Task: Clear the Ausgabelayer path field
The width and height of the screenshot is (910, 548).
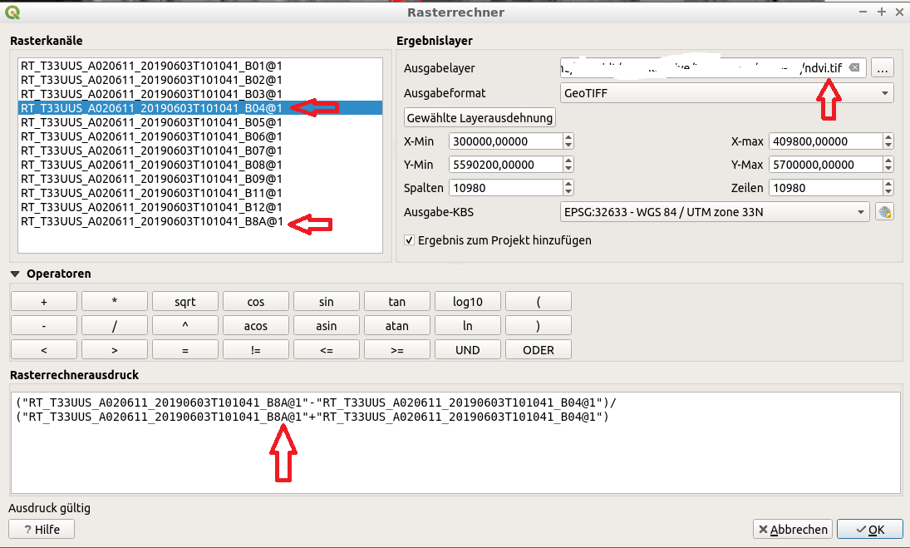Action: click(854, 68)
